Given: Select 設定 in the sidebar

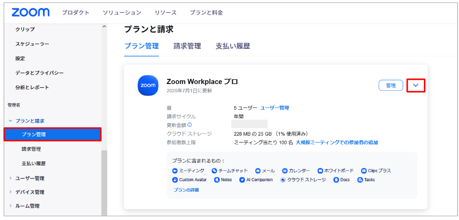Looking at the screenshot, I should (20, 59).
